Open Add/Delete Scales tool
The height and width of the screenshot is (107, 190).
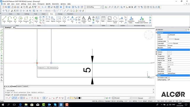(131, 20)
